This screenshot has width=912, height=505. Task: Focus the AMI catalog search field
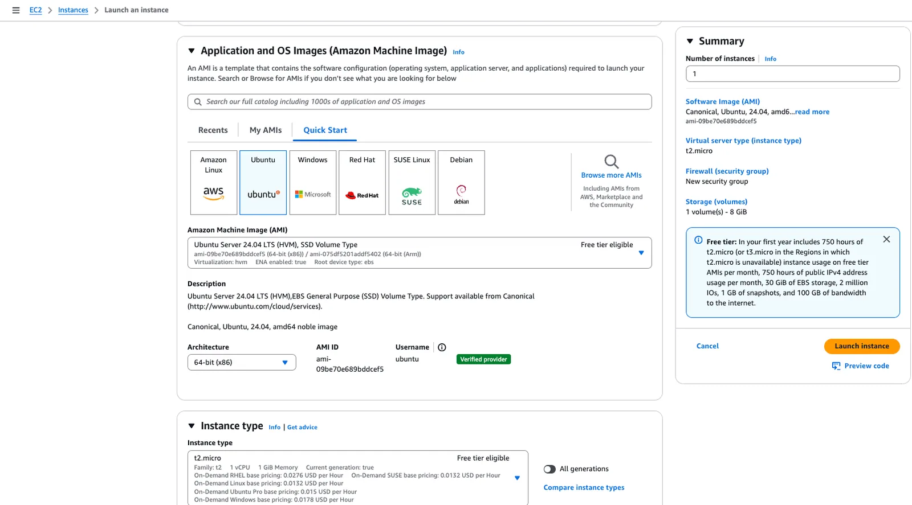click(420, 102)
